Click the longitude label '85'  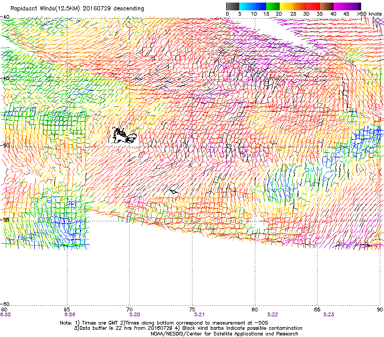[317, 310]
